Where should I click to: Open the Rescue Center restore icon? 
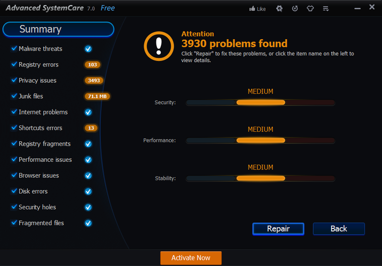tap(295, 9)
